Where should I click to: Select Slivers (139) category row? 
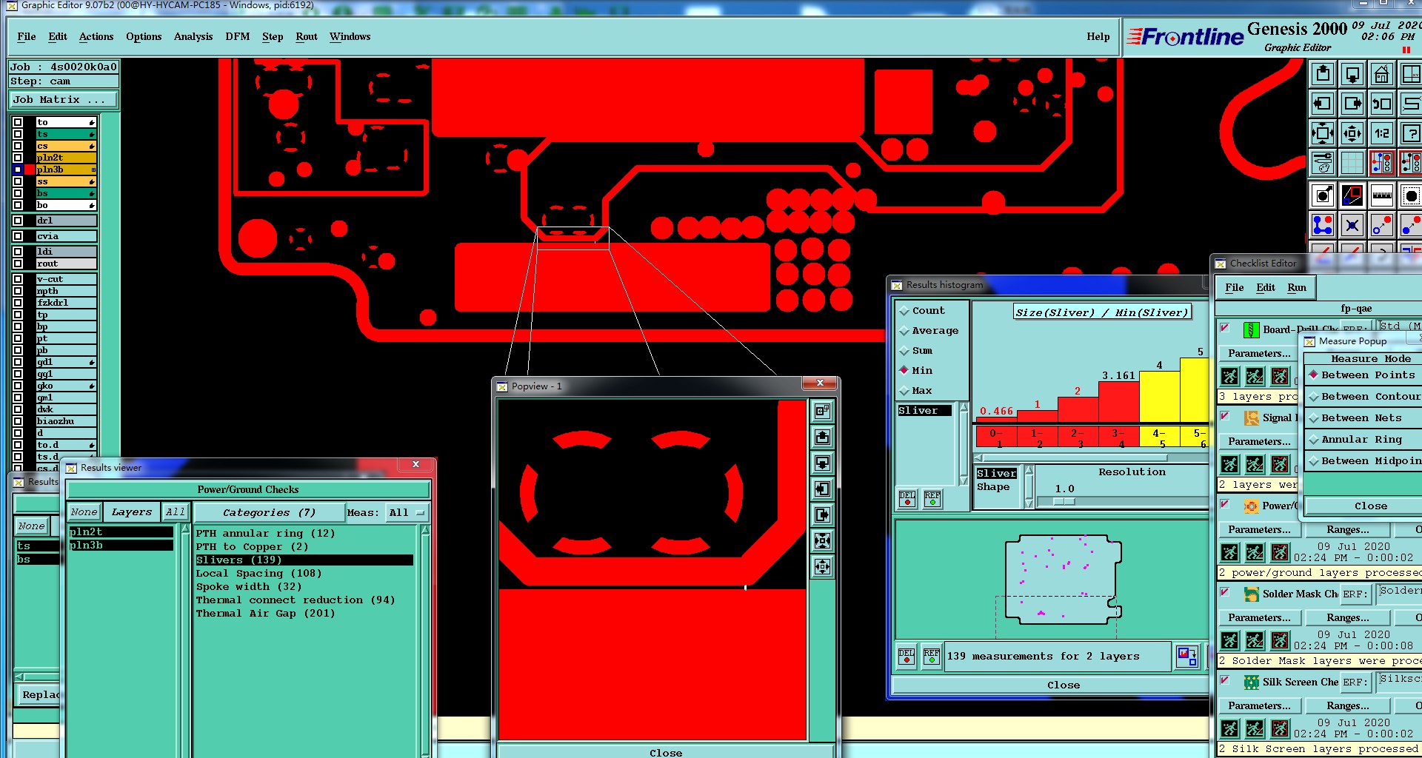pyautogui.click(x=304, y=560)
